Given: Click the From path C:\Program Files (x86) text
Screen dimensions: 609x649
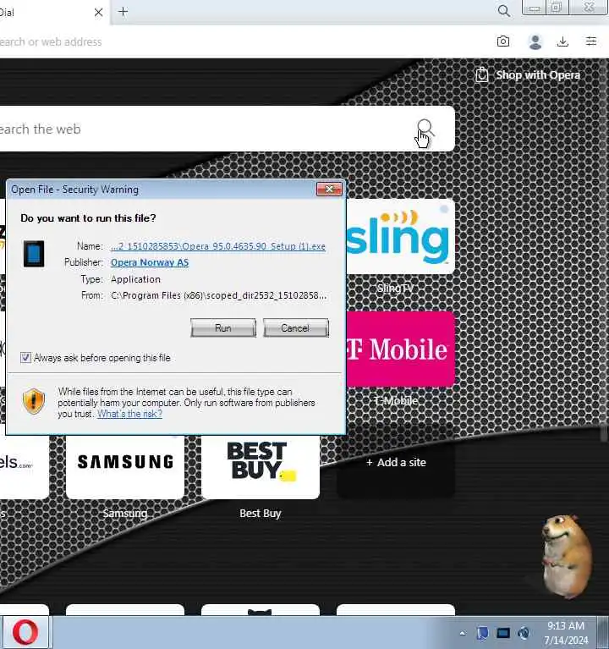Looking at the screenshot, I should [x=219, y=295].
